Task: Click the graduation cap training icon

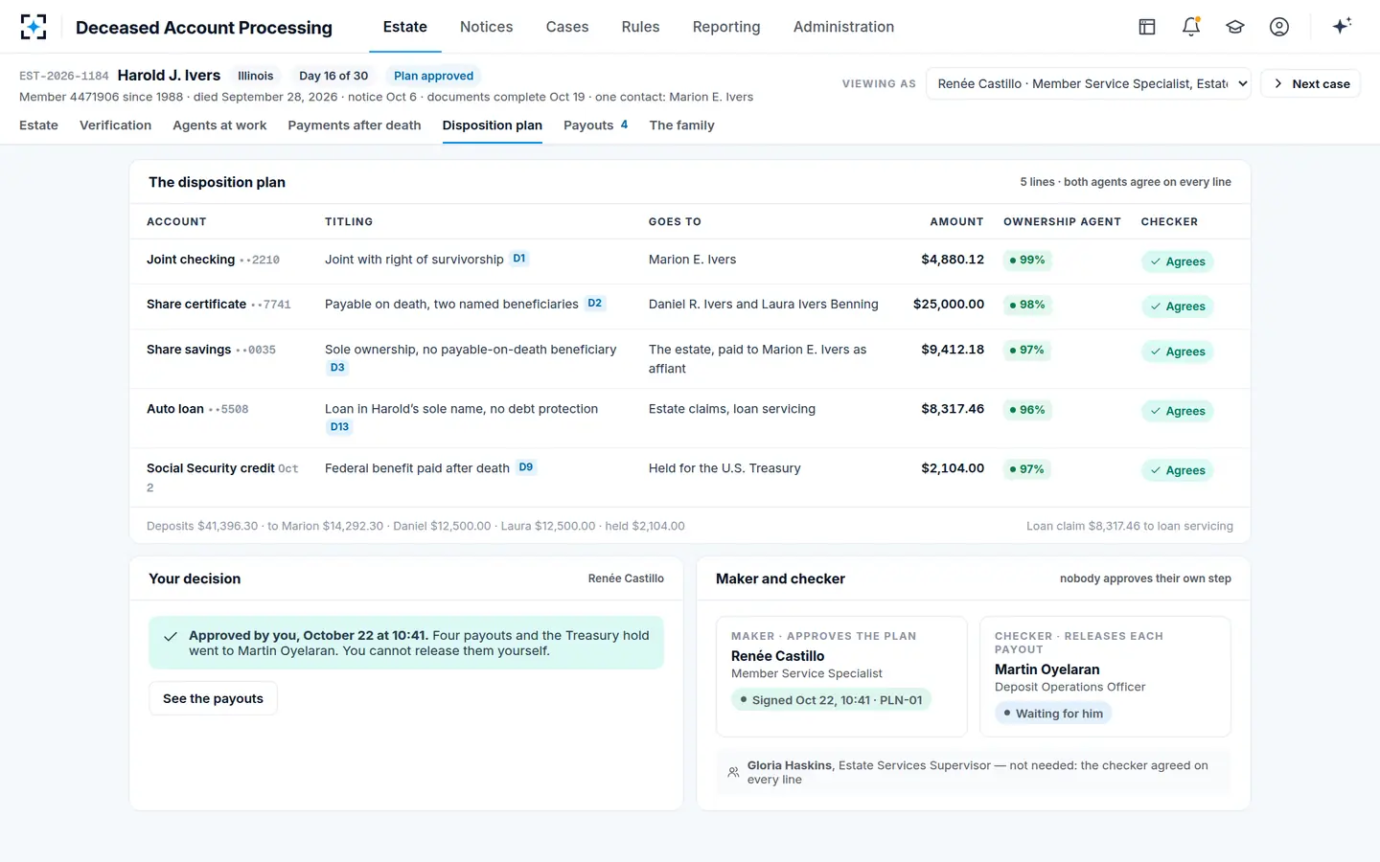Action: point(1235,27)
